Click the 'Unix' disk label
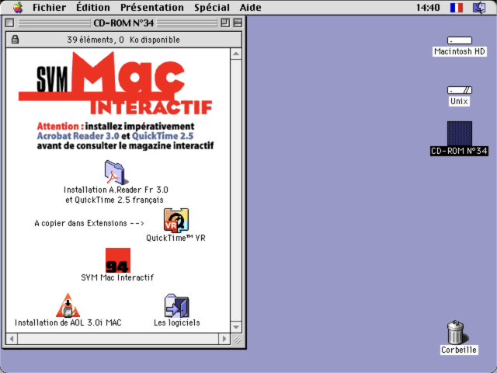This screenshot has height=373, width=497. (459, 101)
